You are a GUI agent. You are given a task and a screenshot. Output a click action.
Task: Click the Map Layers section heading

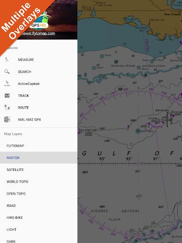tap(13, 134)
